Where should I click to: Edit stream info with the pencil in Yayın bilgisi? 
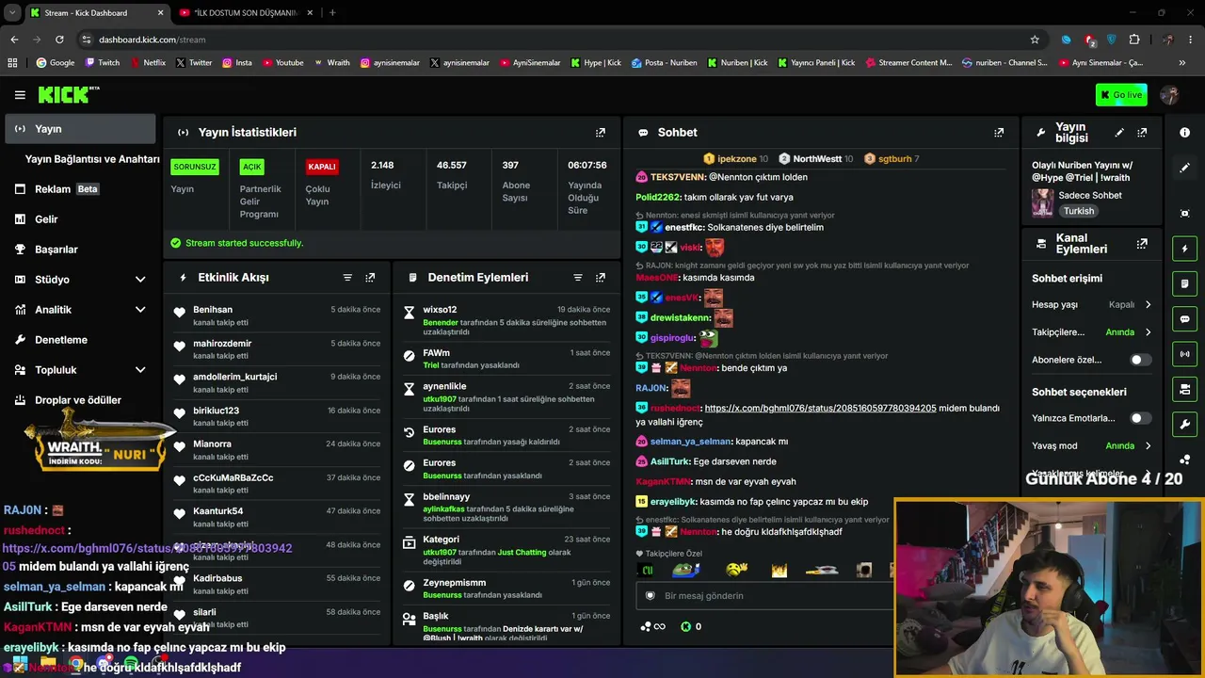point(1119,133)
